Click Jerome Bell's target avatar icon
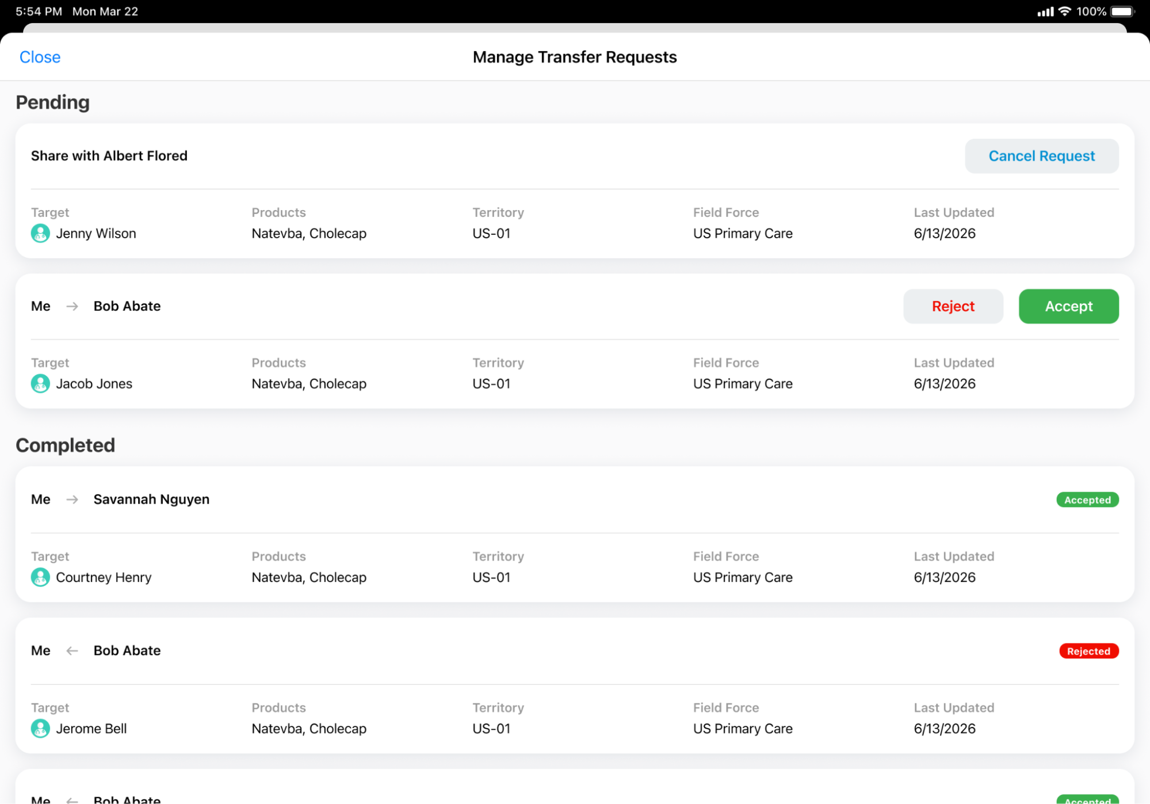 click(x=40, y=728)
